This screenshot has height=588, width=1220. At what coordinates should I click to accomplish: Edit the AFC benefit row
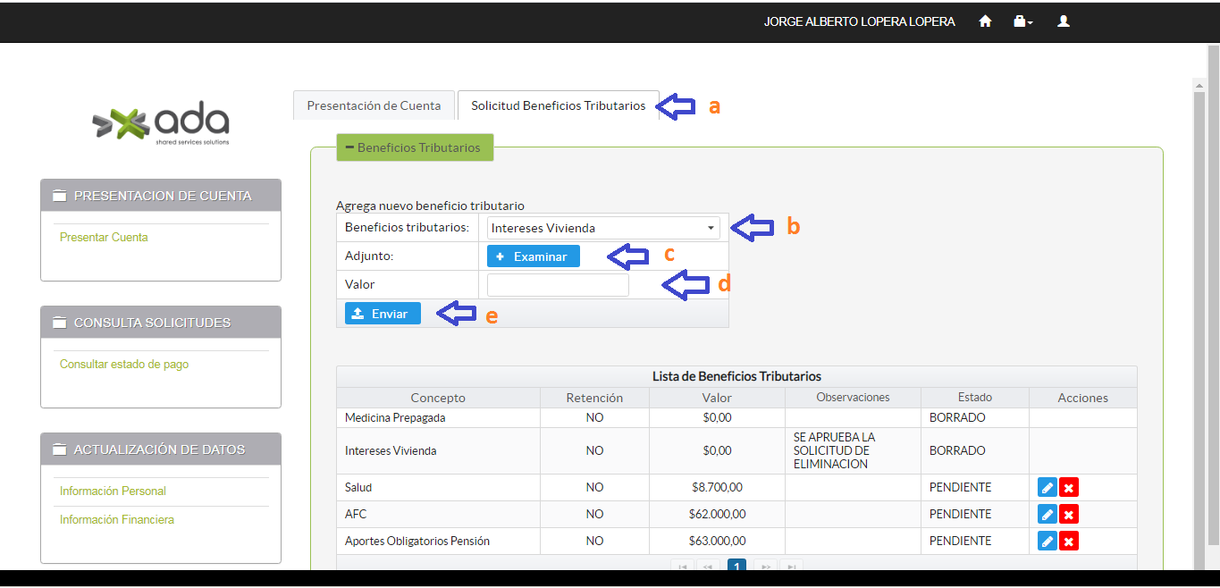click(1047, 515)
